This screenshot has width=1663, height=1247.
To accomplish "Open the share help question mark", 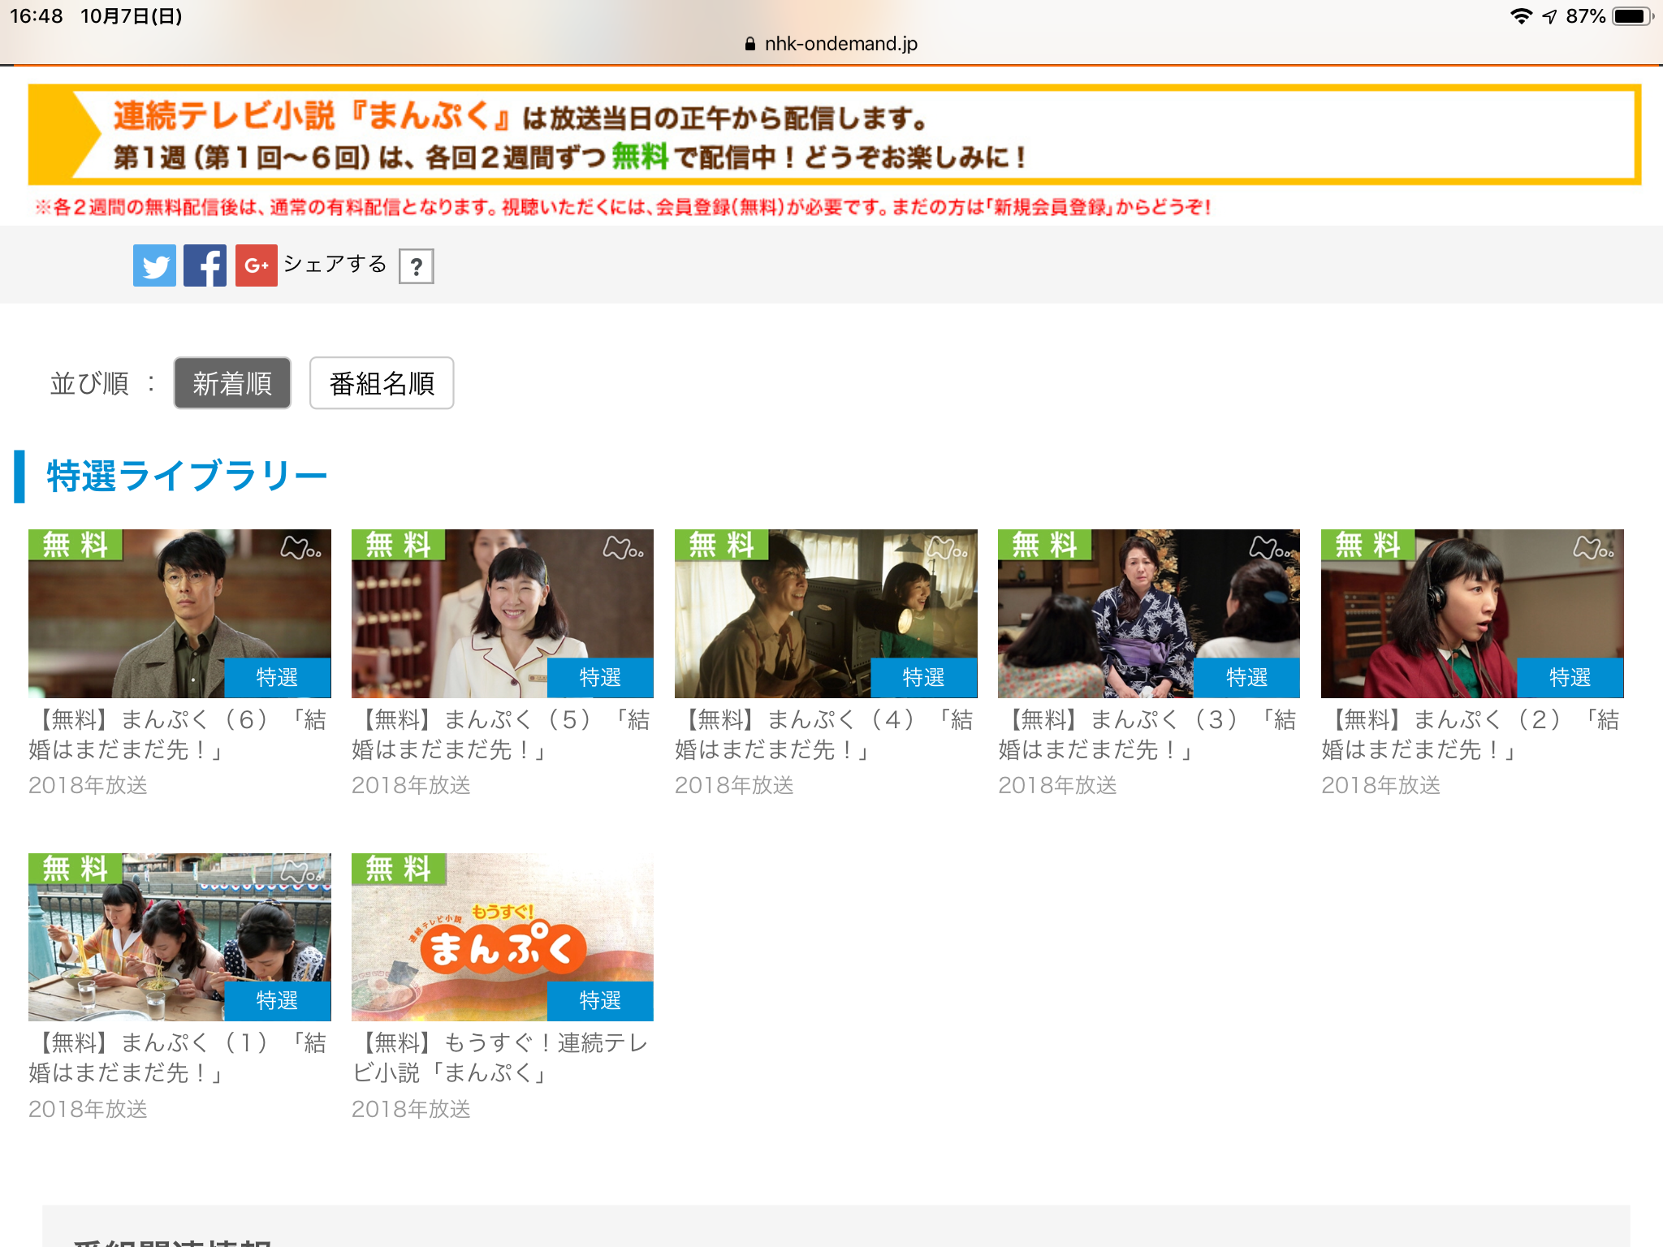I will [416, 266].
